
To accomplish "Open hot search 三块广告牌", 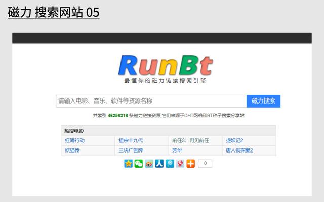I will (x=131, y=150).
